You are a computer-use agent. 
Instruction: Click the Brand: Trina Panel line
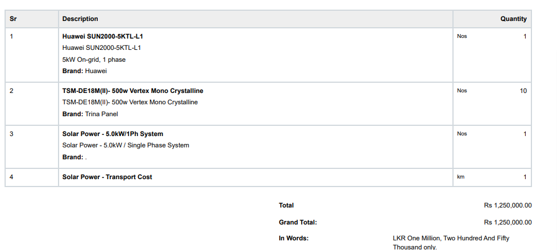(90, 114)
